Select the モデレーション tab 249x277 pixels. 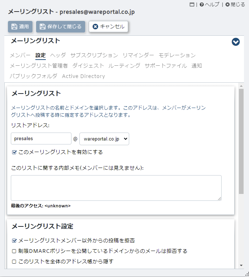177,55
